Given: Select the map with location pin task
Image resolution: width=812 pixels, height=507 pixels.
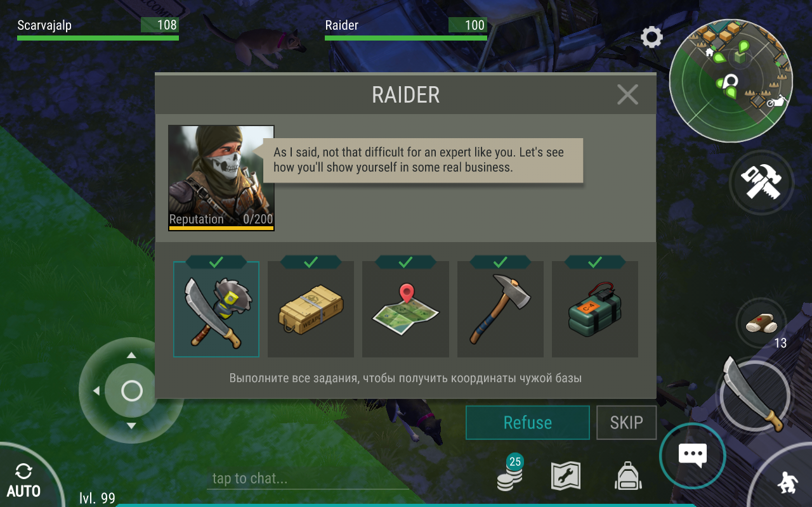Looking at the screenshot, I should point(405,309).
